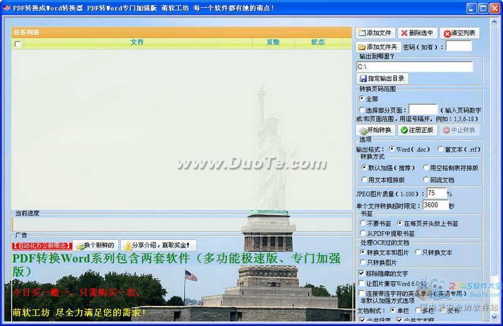The height and width of the screenshot is (326, 503).
Task: Click 删除选中 to delete selected files
Action: [417, 33]
